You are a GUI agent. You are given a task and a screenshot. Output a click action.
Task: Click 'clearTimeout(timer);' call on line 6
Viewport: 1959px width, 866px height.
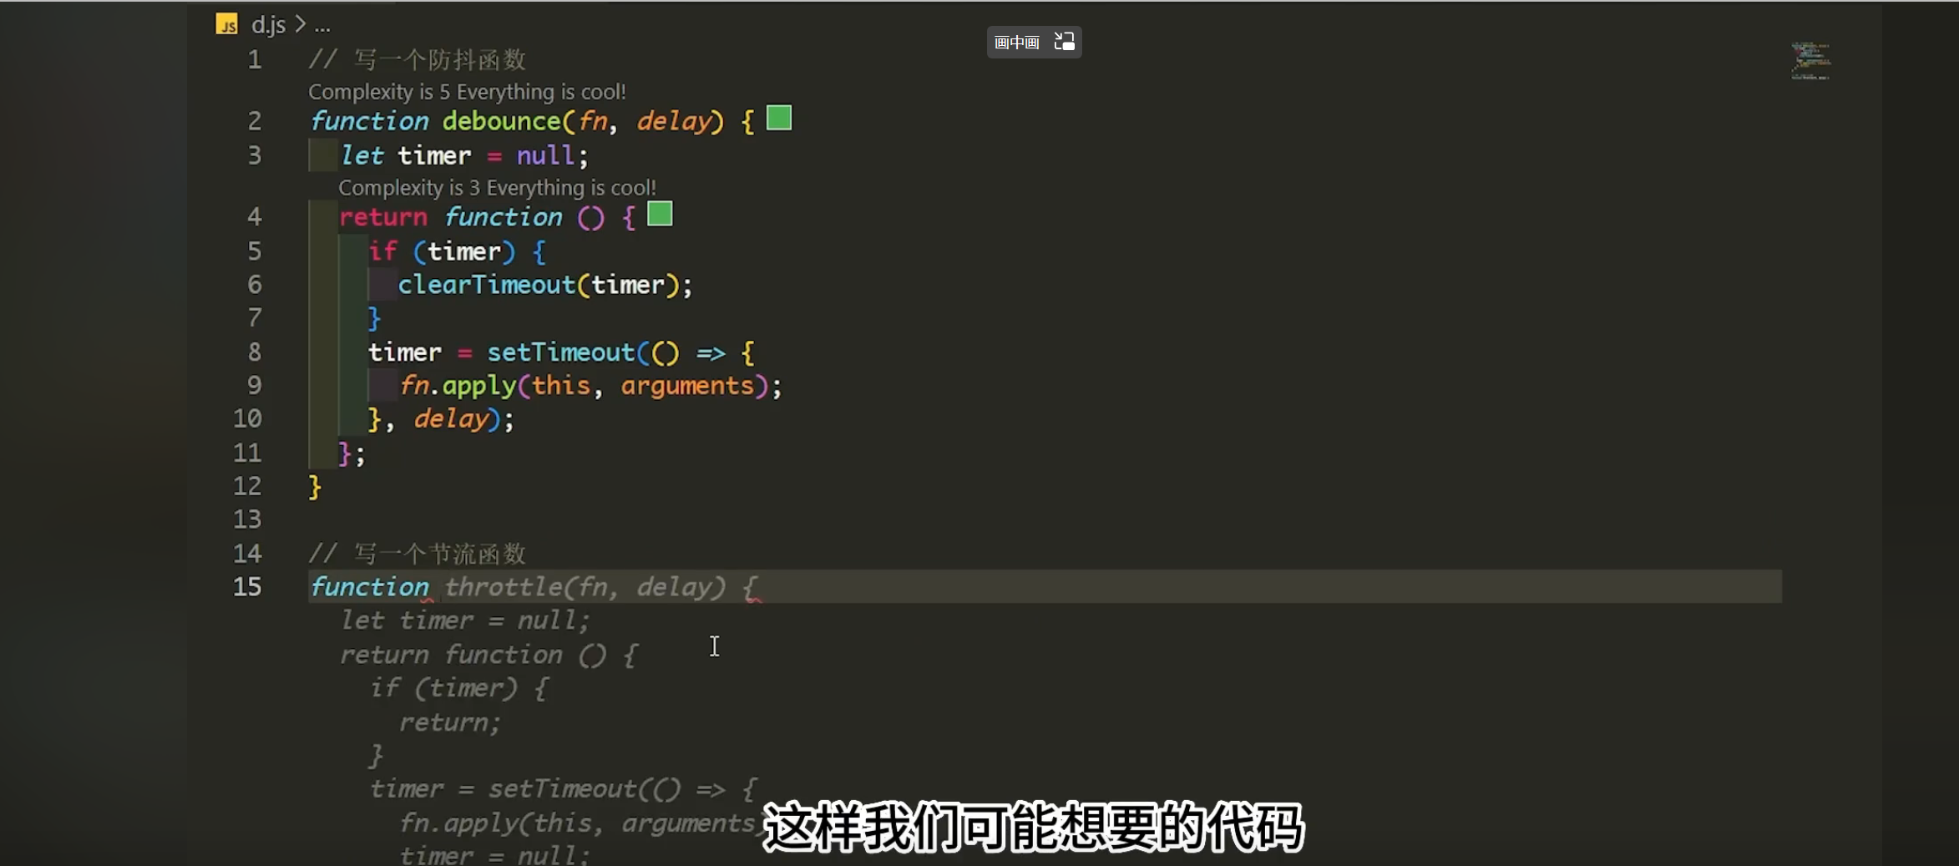point(545,285)
